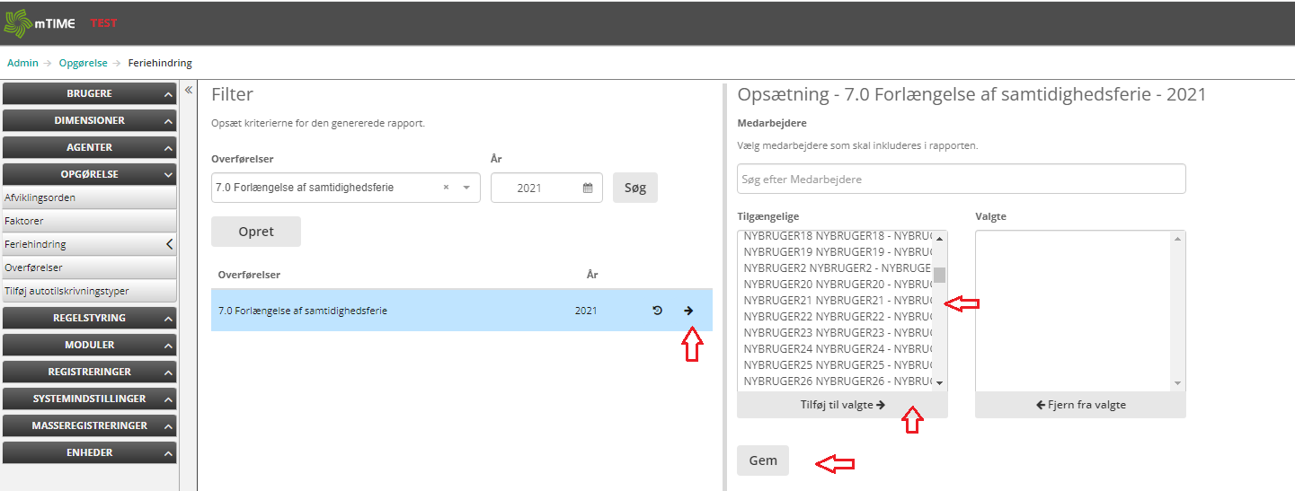This screenshot has height=491, width=1295.
Task: Collapse the sidebar with the double chevron
Action: point(189,90)
